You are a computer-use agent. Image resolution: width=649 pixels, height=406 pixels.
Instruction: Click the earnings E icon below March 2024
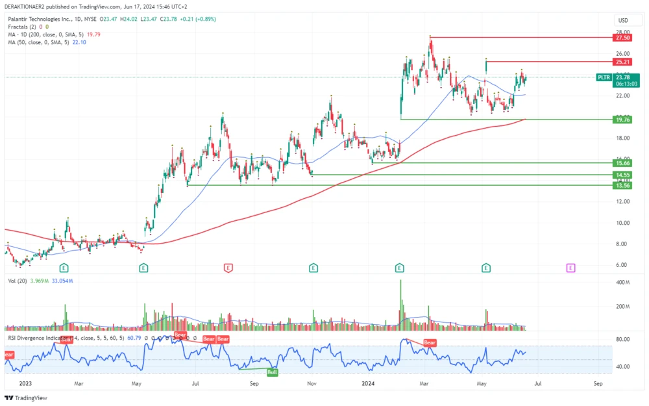click(x=399, y=267)
